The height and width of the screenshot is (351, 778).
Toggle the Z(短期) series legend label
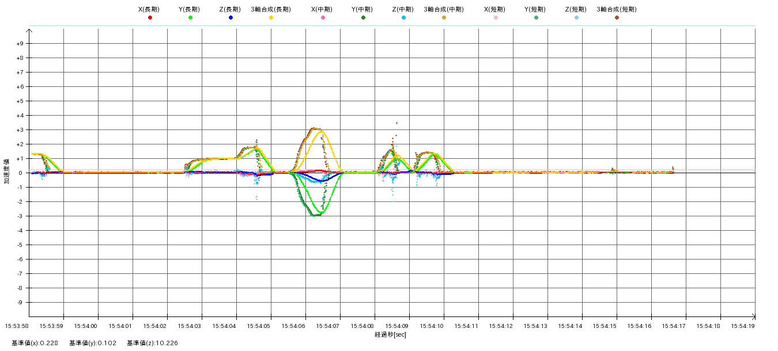click(x=575, y=9)
